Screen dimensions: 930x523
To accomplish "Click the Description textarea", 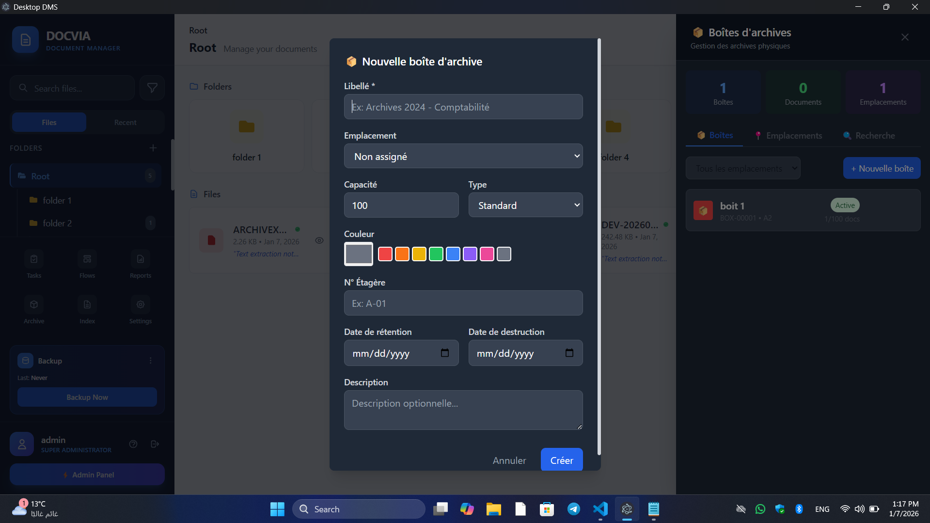I will [463, 410].
